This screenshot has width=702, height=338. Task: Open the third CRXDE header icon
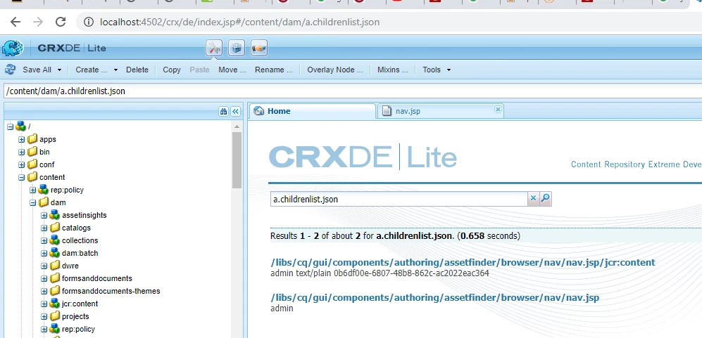coord(259,48)
